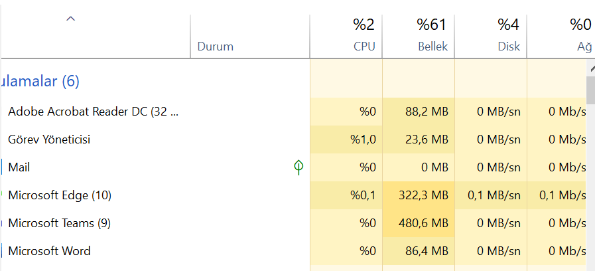595x271 pixels.
Task: Click the green leaf icon beside Mail
Action: 298,167
